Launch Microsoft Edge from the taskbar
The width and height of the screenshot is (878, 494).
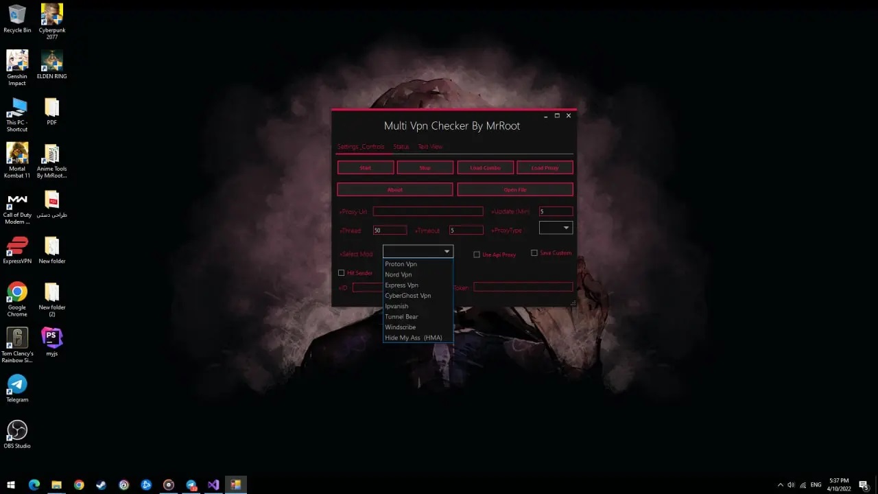(x=34, y=485)
